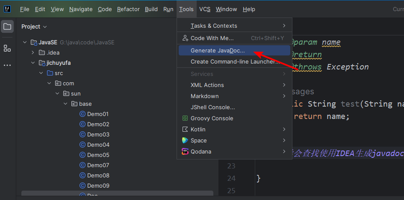Collapse the sun package node
This screenshot has width=404, height=200.
click(57, 93)
